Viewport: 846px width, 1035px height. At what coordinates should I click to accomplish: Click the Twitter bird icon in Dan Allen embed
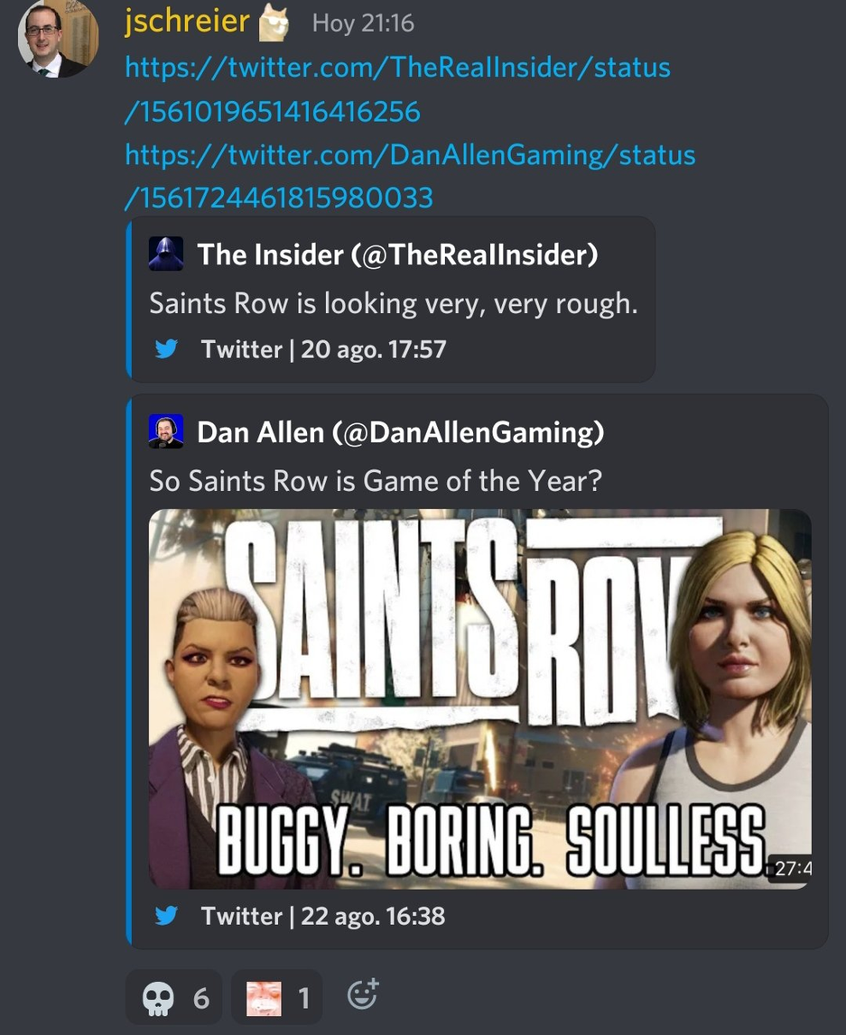[166, 916]
